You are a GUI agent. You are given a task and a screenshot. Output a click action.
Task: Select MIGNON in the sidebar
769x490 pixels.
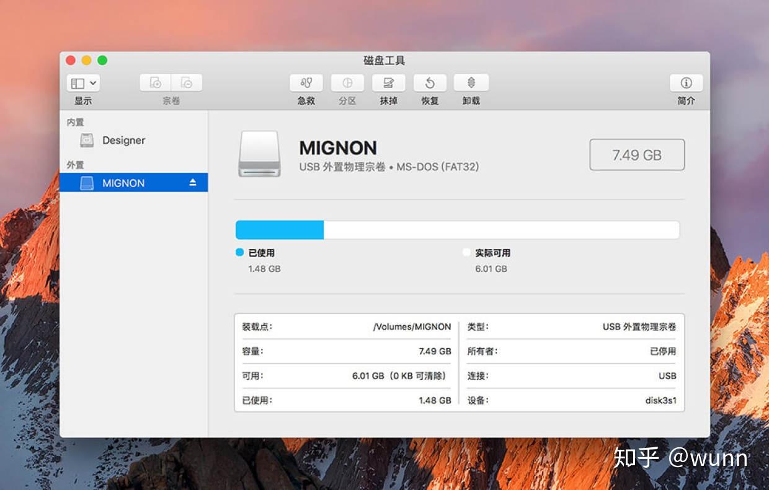tap(123, 183)
